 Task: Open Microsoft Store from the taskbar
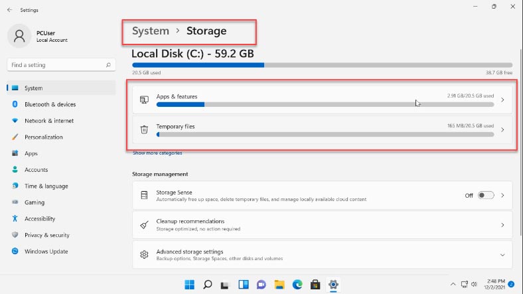(315, 284)
